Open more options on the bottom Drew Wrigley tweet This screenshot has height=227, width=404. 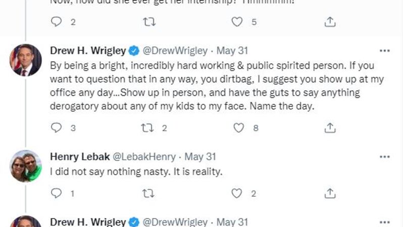click(384, 222)
